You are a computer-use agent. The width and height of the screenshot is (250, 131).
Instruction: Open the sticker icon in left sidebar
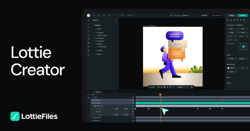click(x=88, y=50)
